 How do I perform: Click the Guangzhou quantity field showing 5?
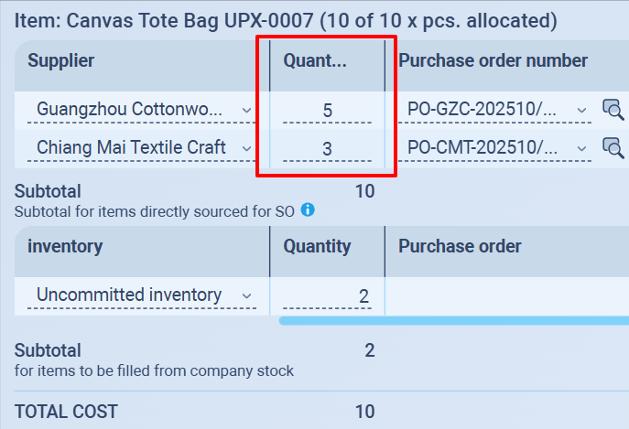[327, 111]
